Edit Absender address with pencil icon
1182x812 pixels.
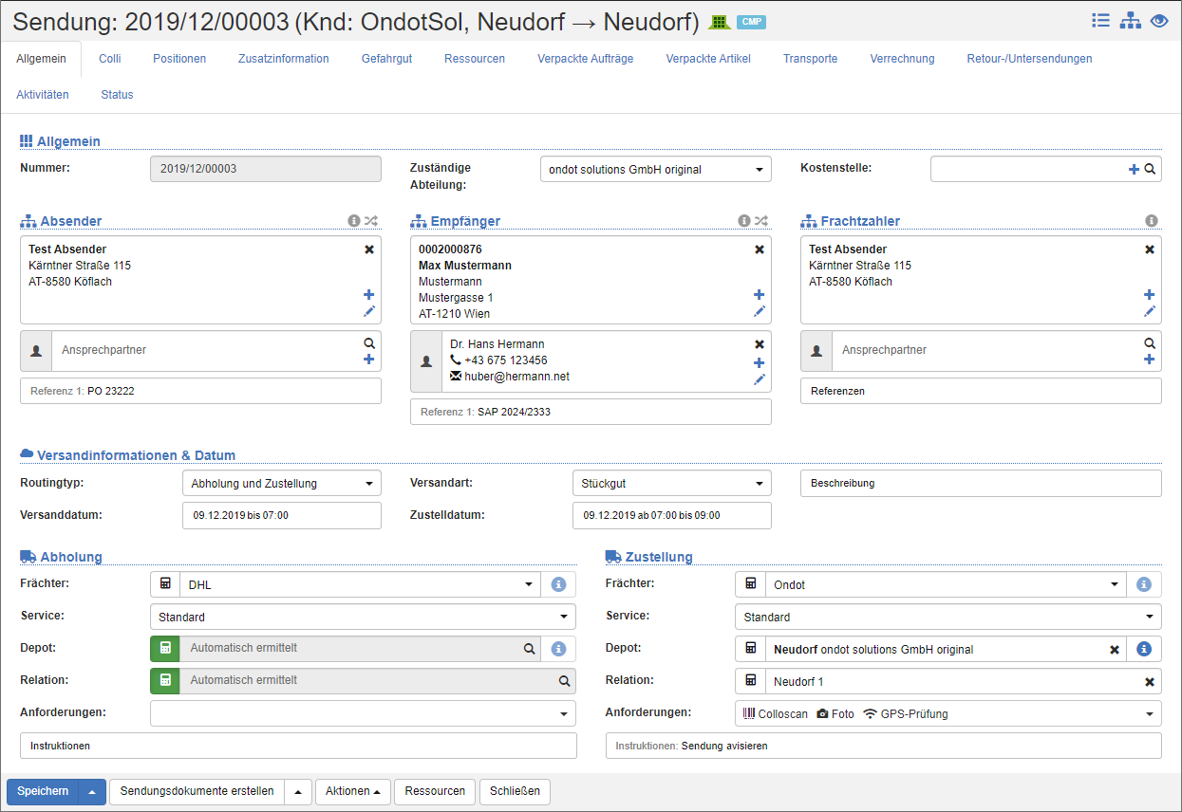click(x=369, y=311)
